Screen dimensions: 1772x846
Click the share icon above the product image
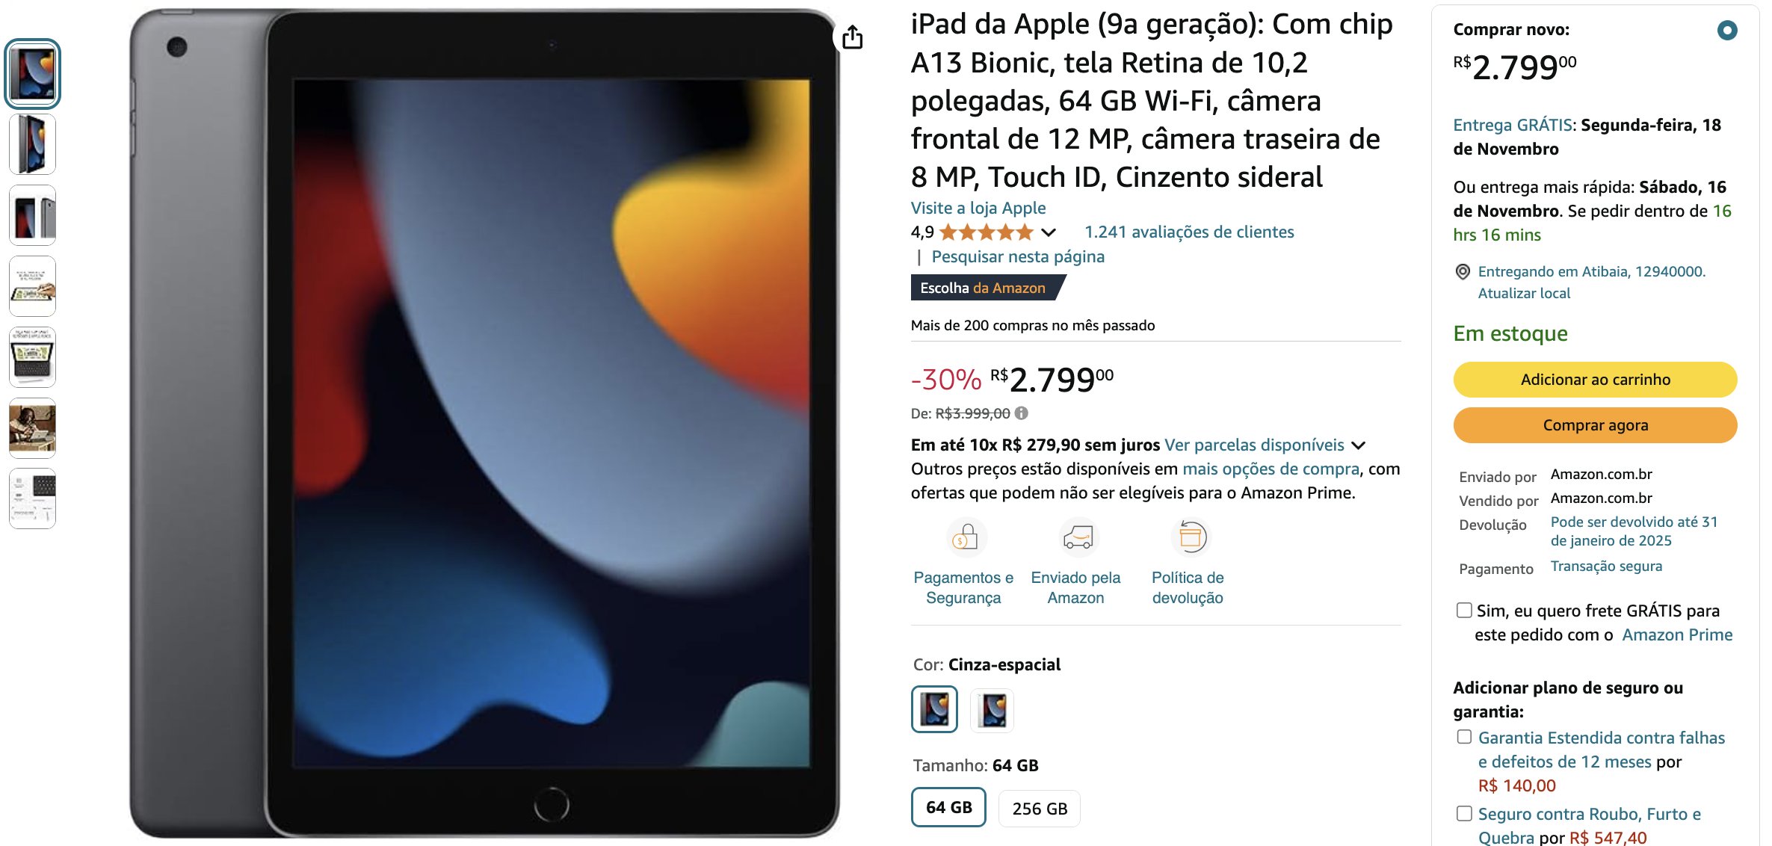click(x=852, y=37)
